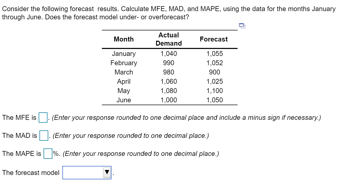Click the pop-out table icon above the table
Image resolution: width=341 pixels, height=193 pixels.
242,26
